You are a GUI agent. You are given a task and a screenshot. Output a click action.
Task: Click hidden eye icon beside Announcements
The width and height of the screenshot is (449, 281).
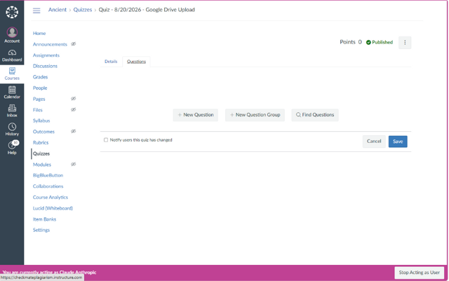[73, 44]
